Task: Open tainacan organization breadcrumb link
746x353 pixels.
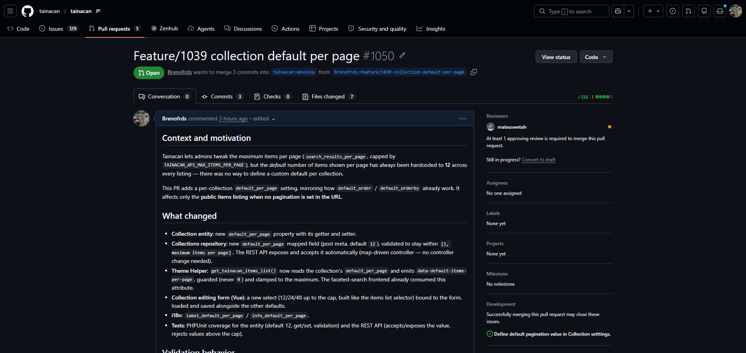Action: tap(50, 11)
